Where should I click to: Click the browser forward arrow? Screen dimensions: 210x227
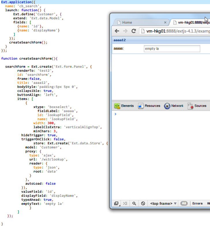pyautogui.click(x=125, y=31)
